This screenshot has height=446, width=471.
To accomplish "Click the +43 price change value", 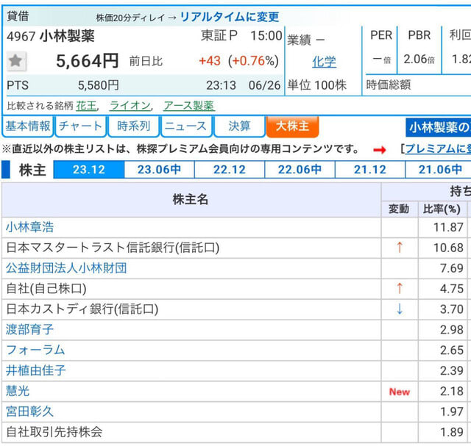I will click(x=210, y=61).
